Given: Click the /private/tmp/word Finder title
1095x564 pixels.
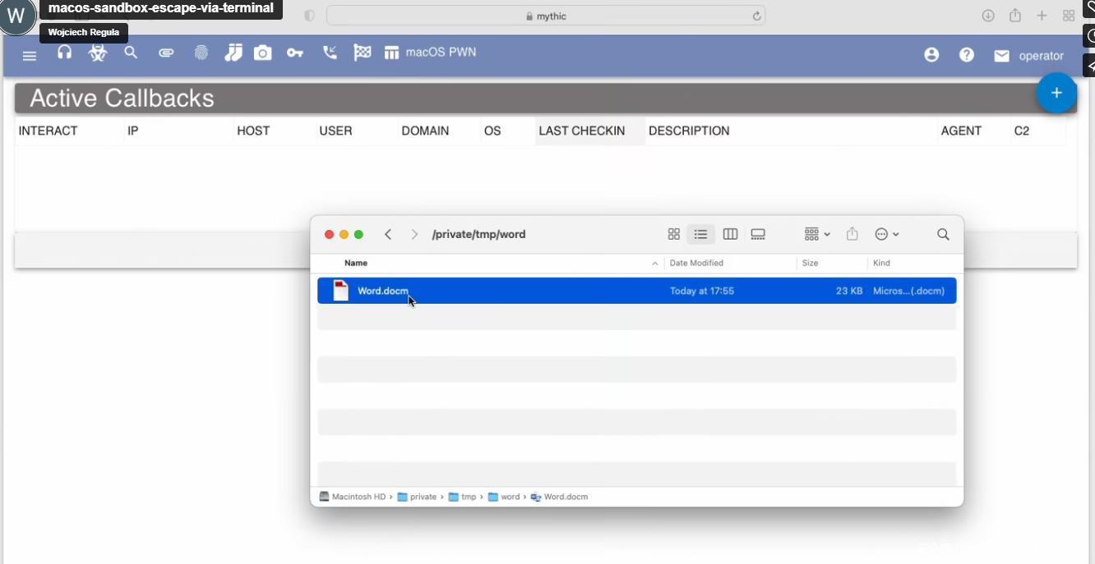Looking at the screenshot, I should tap(478, 234).
